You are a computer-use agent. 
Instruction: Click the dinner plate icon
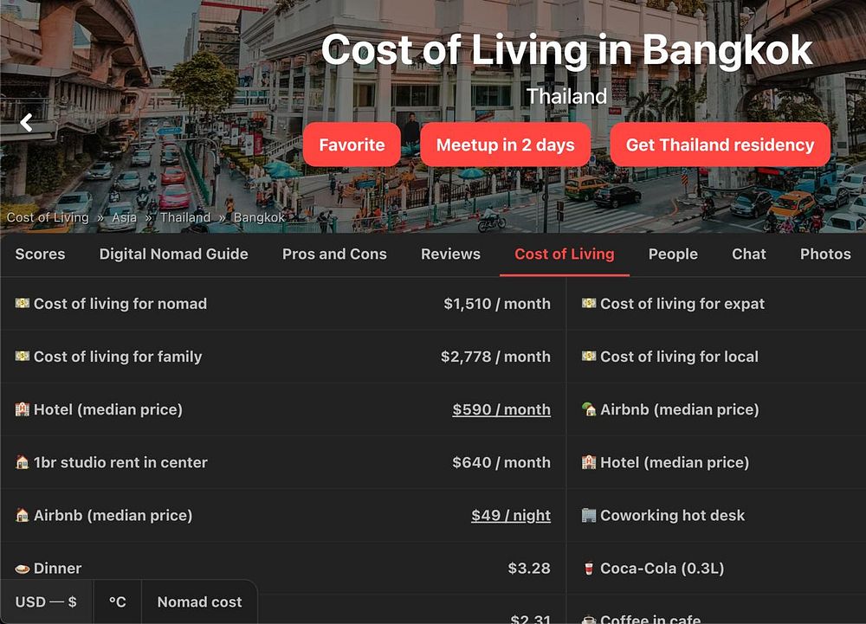[x=23, y=569]
